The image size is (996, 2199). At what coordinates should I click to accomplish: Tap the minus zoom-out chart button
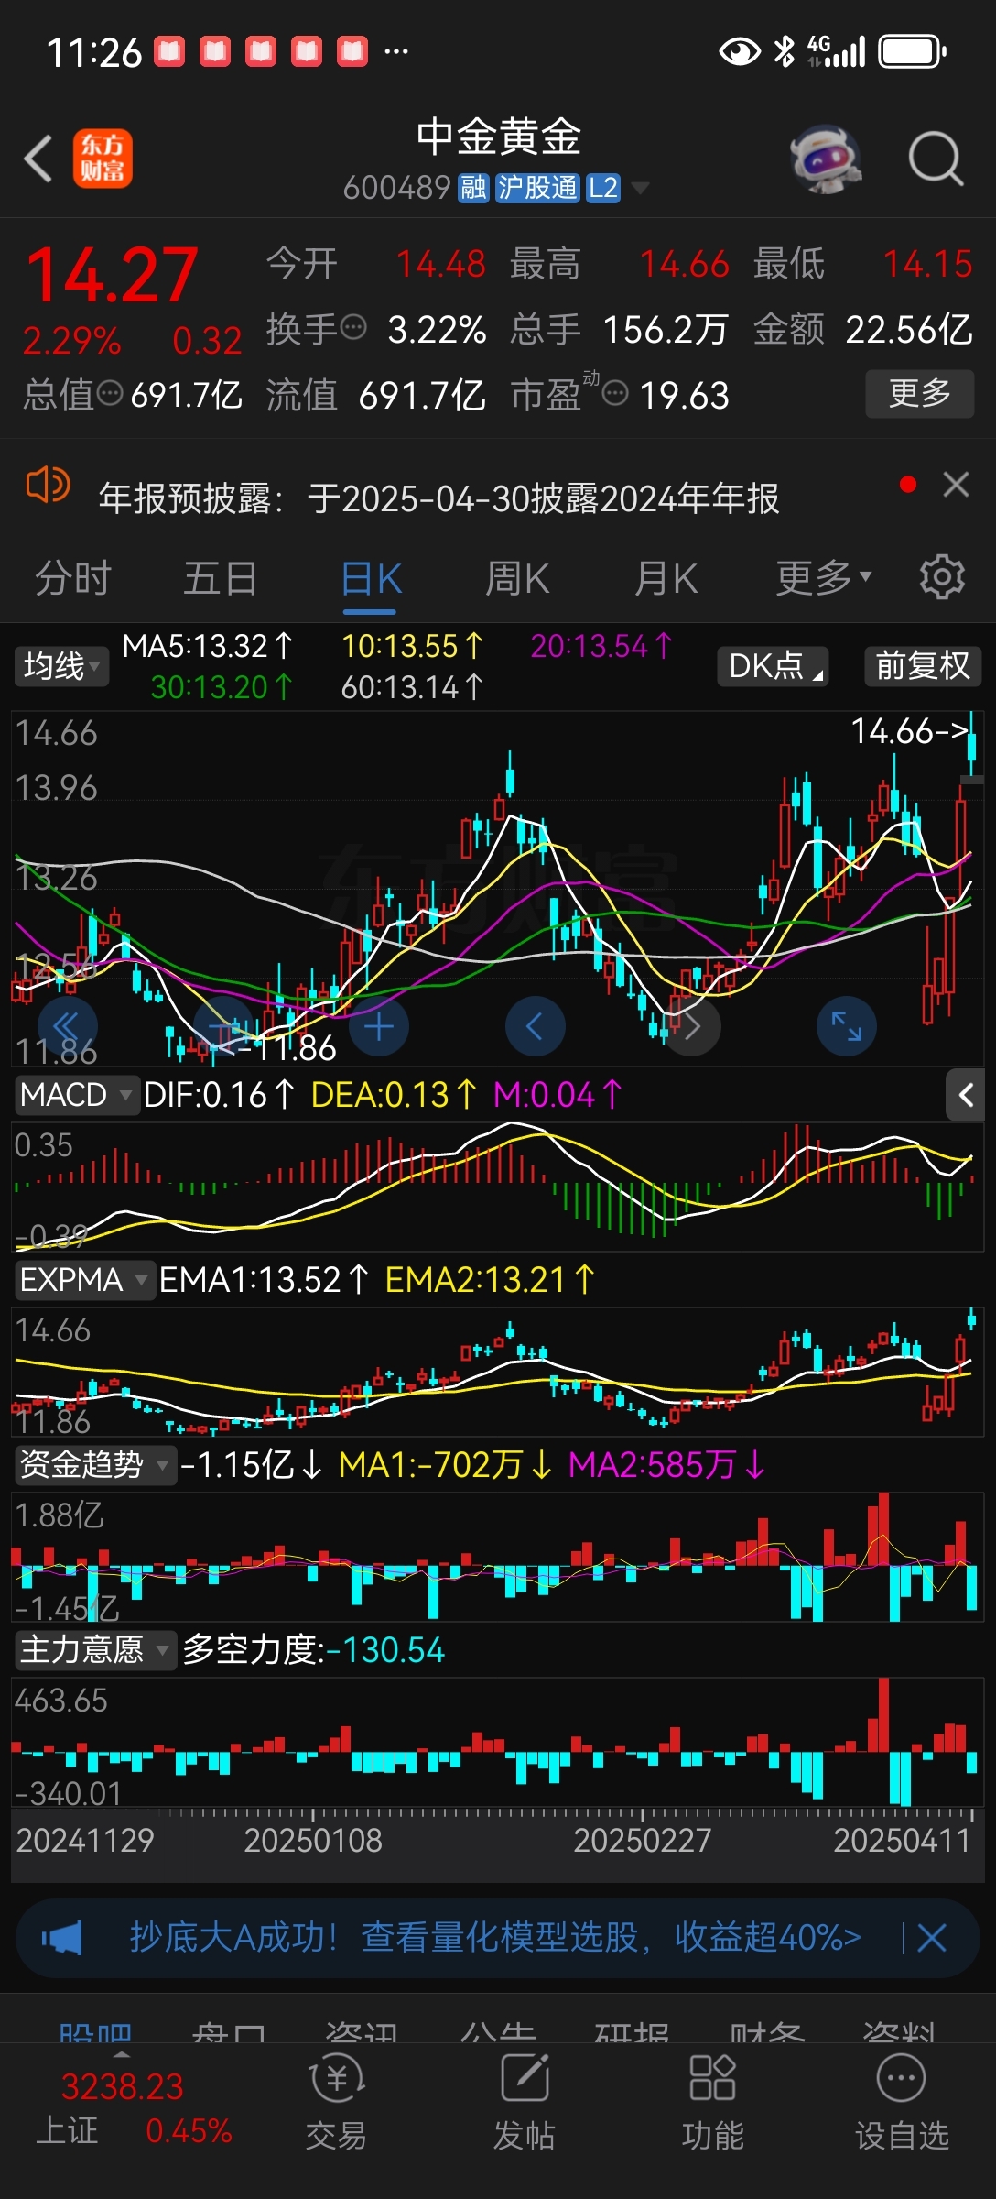click(222, 1026)
